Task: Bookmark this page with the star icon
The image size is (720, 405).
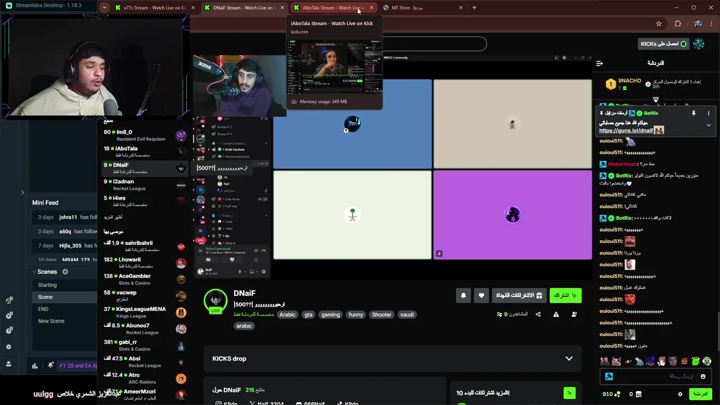Action: (659, 24)
